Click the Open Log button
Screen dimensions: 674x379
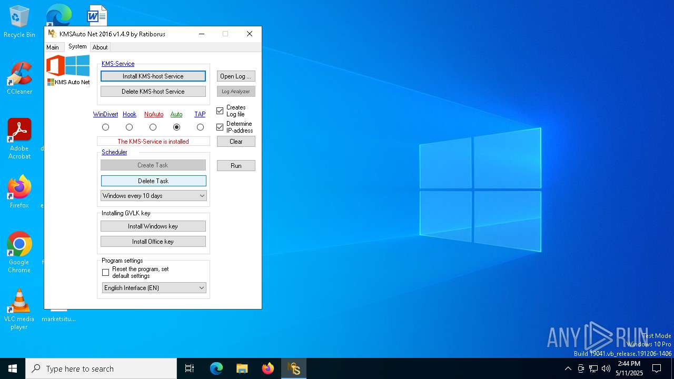tap(236, 76)
